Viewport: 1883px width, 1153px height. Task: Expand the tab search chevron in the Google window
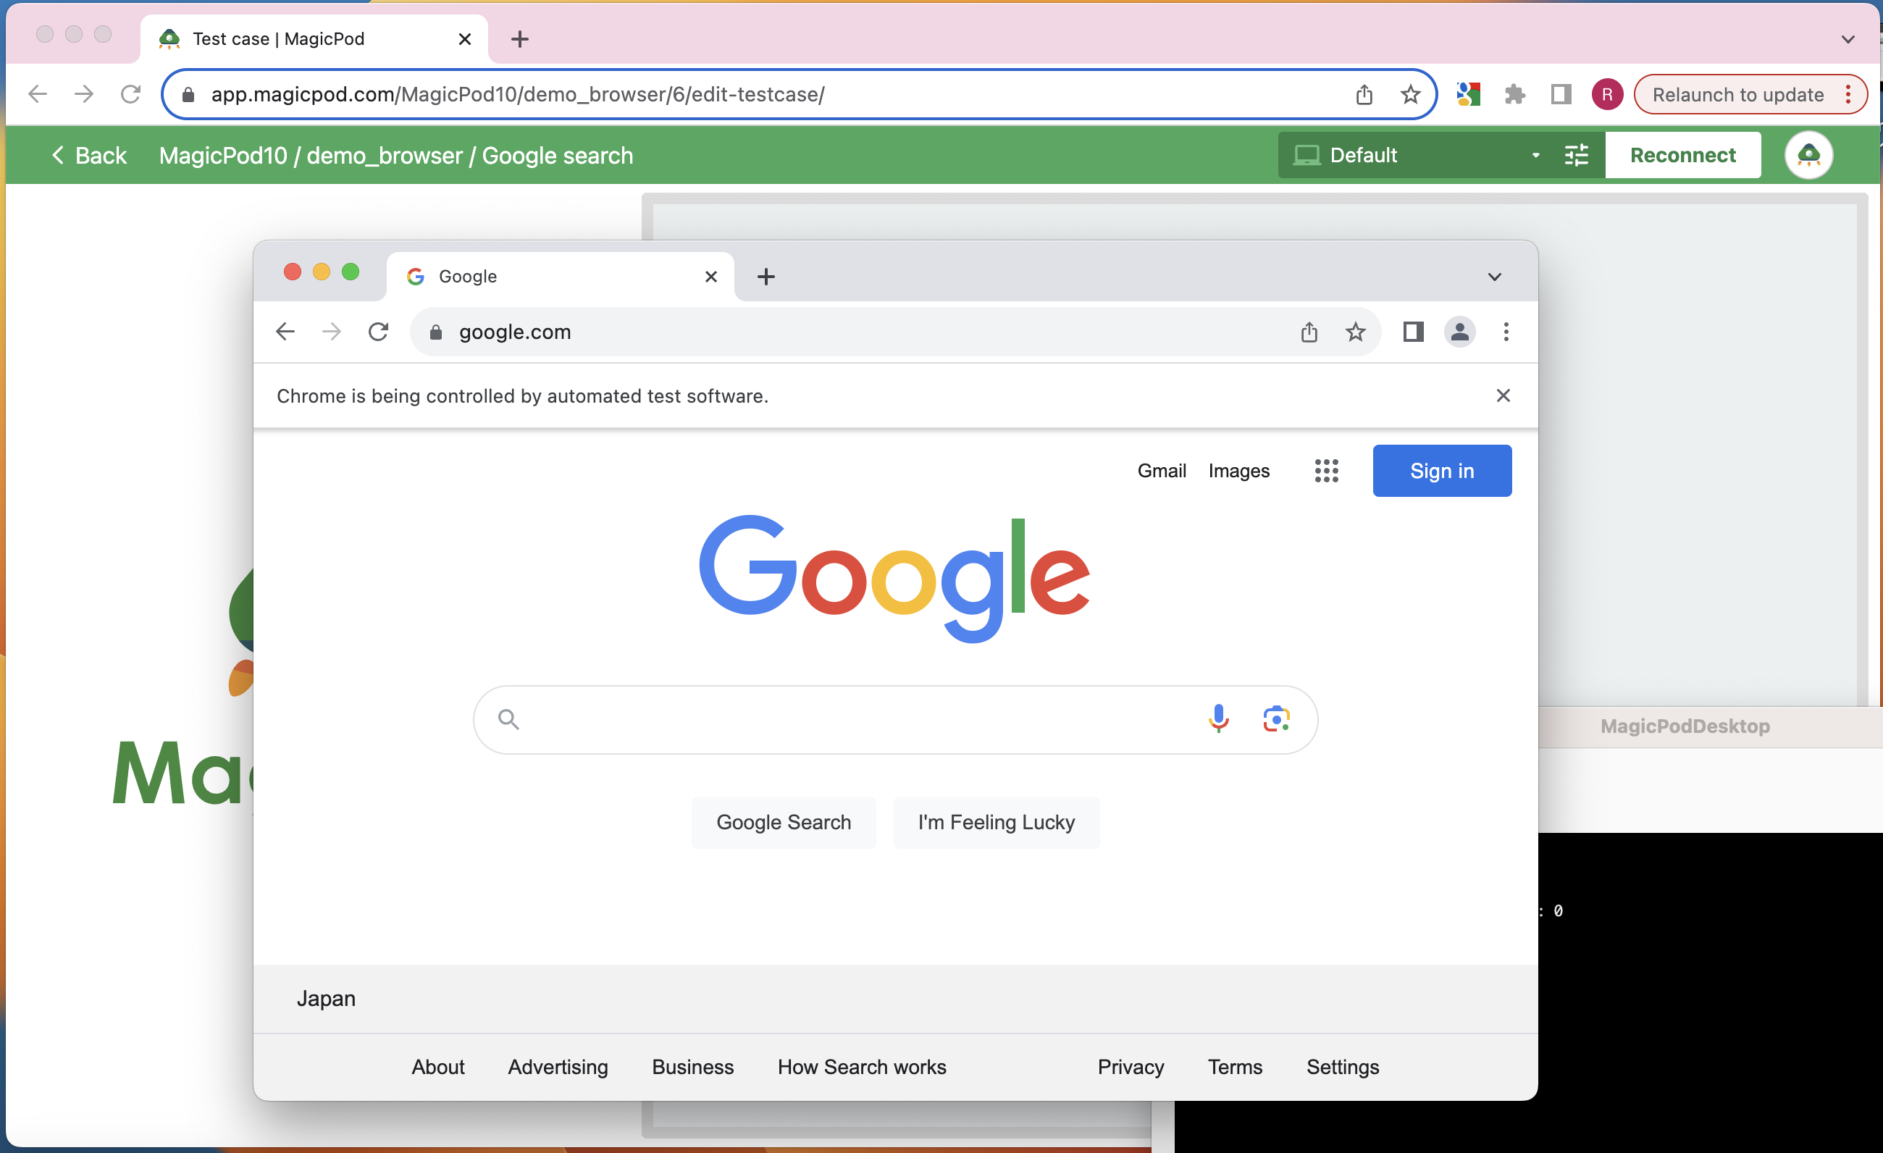pyautogui.click(x=1494, y=276)
